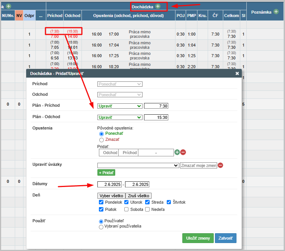The height and width of the screenshot is (251, 285).
Task: Click the POJ column header
Action: pos(180,16)
